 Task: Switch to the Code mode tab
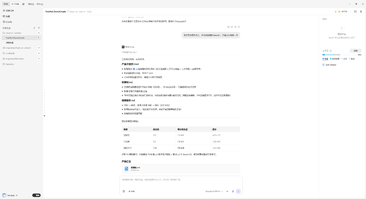tap(15, 4)
